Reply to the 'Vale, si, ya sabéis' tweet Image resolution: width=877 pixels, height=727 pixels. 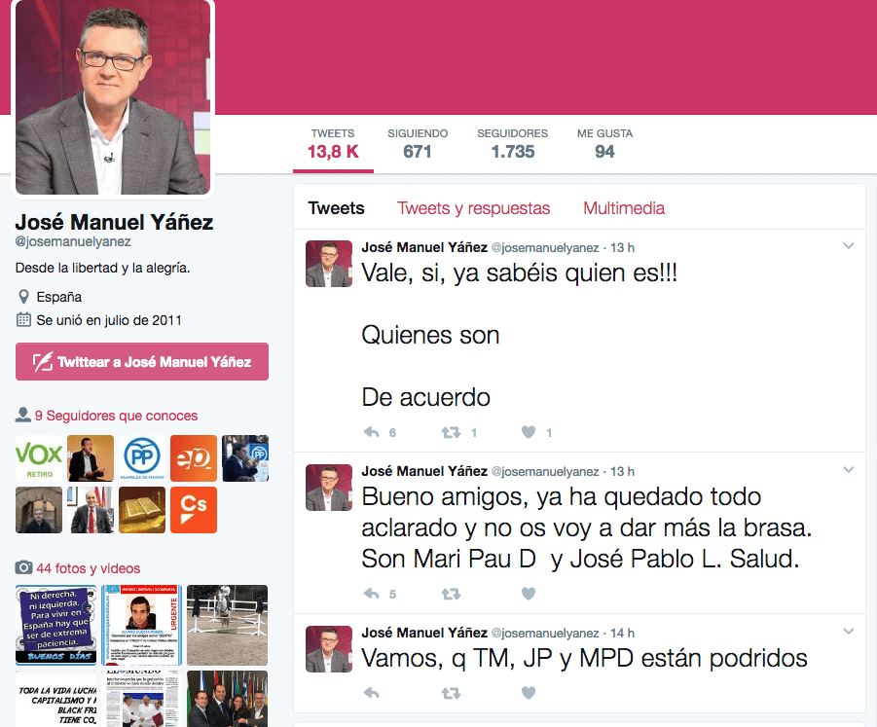pyautogui.click(x=372, y=432)
